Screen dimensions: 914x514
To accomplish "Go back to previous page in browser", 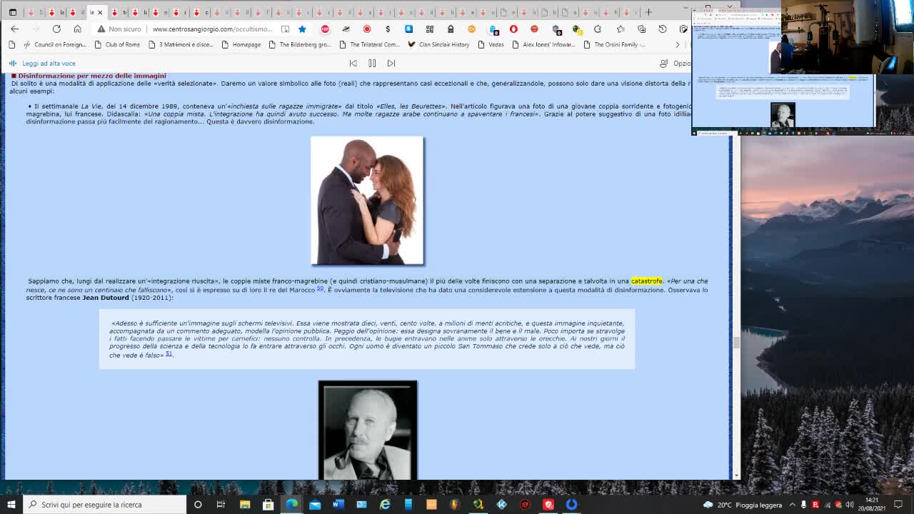I will 14,29.
